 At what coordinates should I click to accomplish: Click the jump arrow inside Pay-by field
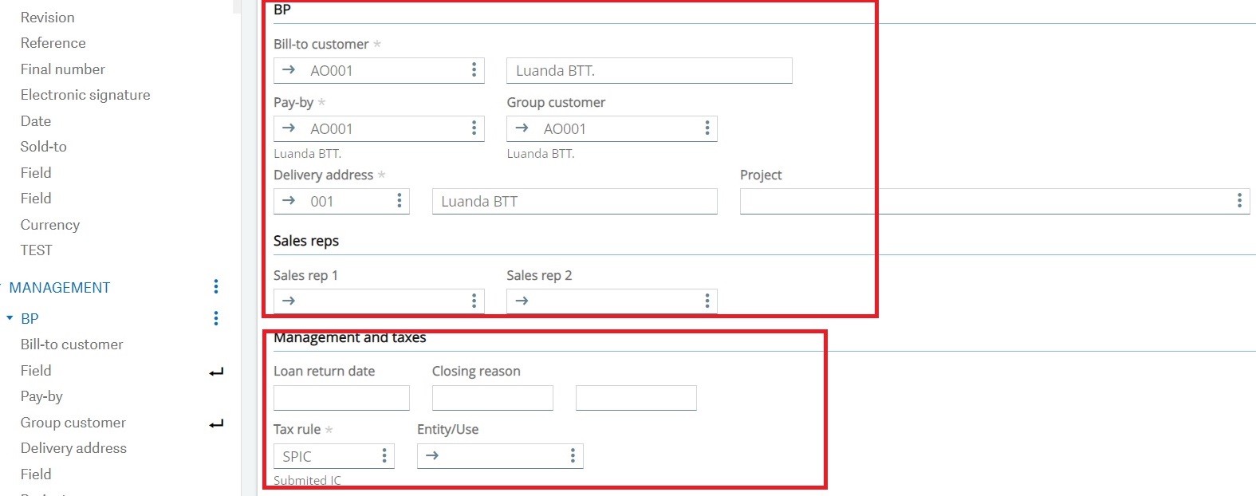pyautogui.click(x=288, y=128)
